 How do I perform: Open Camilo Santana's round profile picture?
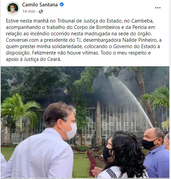pos(13,8)
